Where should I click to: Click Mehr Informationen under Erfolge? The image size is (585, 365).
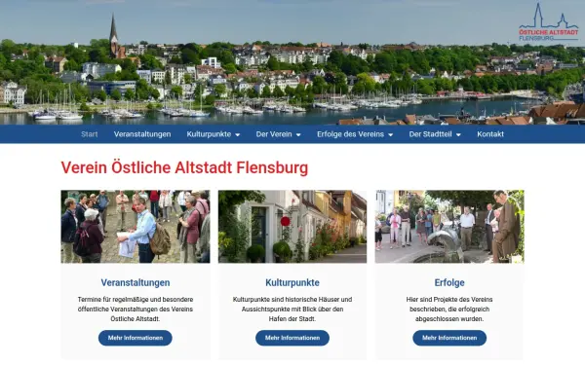pos(449,338)
